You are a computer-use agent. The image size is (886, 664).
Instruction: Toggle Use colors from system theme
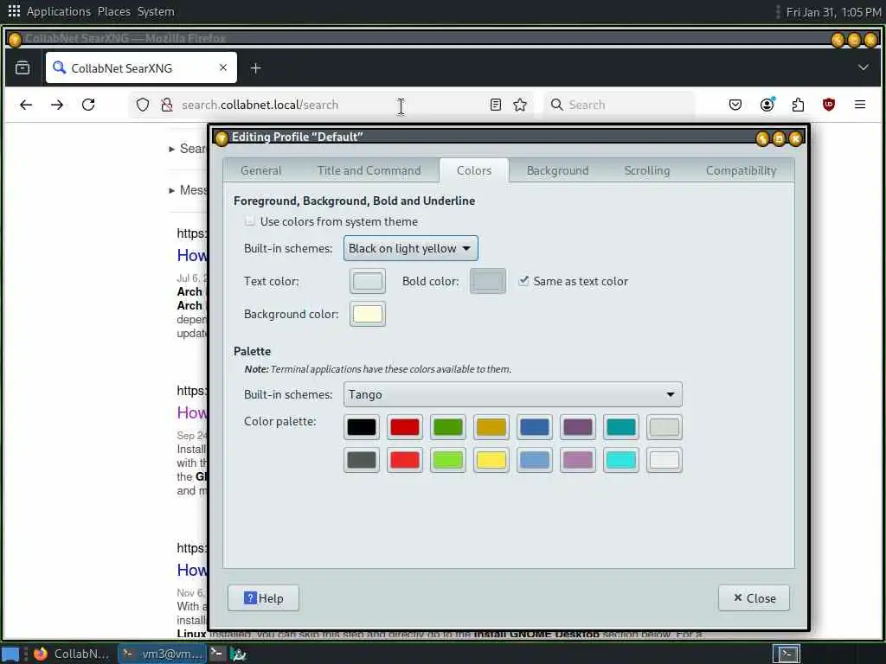(x=250, y=221)
